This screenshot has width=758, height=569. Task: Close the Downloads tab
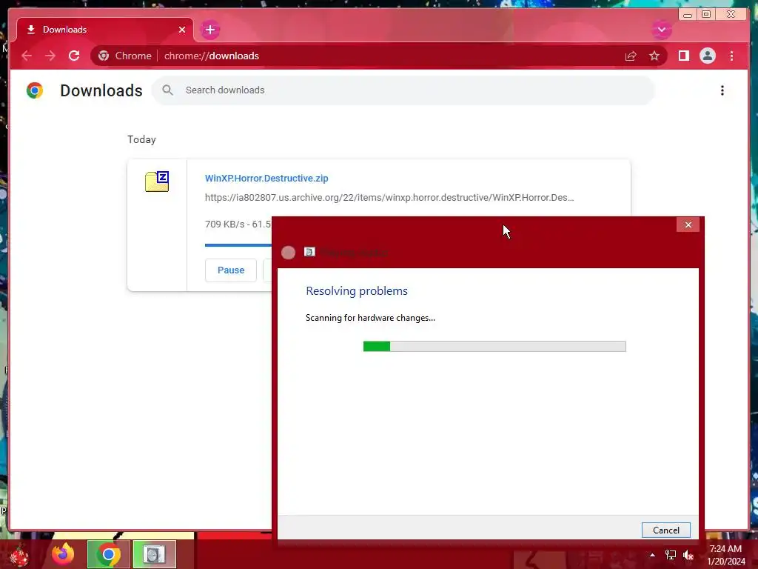182,30
